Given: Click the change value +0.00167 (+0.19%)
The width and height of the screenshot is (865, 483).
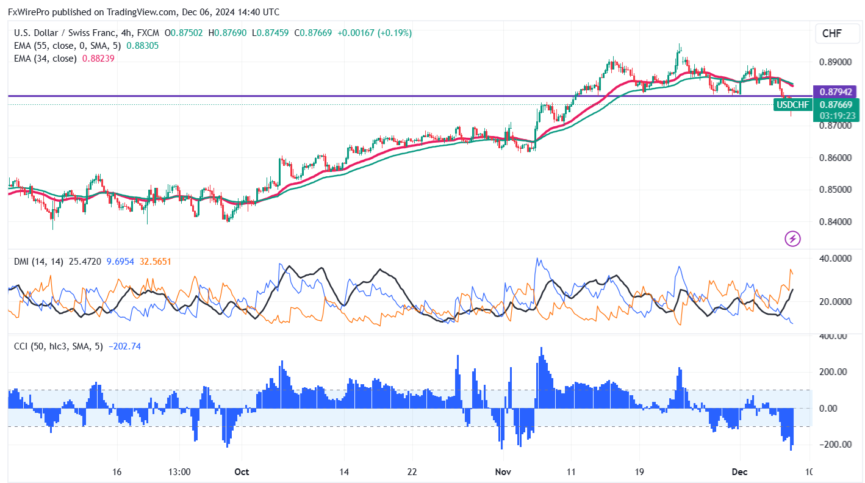Looking at the screenshot, I should point(374,33).
